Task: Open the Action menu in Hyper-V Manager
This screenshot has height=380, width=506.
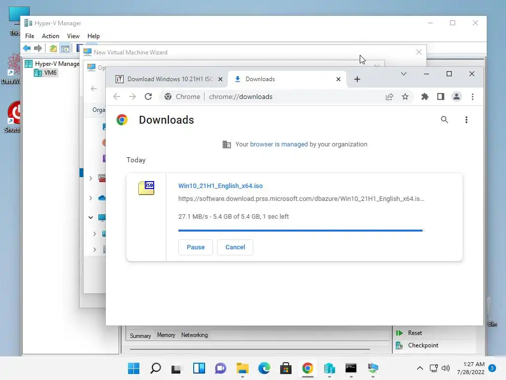Action: pyautogui.click(x=51, y=36)
